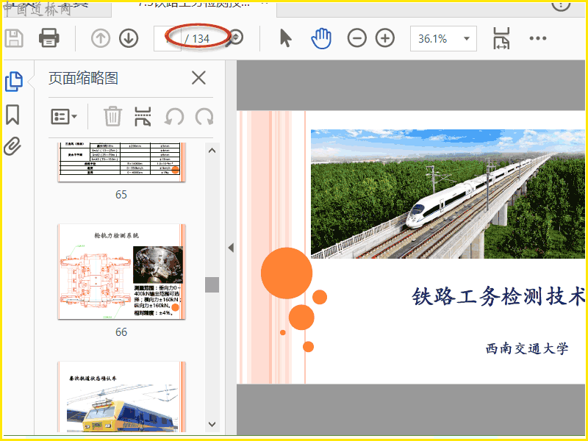Rotate page counterclockwise

point(174,117)
